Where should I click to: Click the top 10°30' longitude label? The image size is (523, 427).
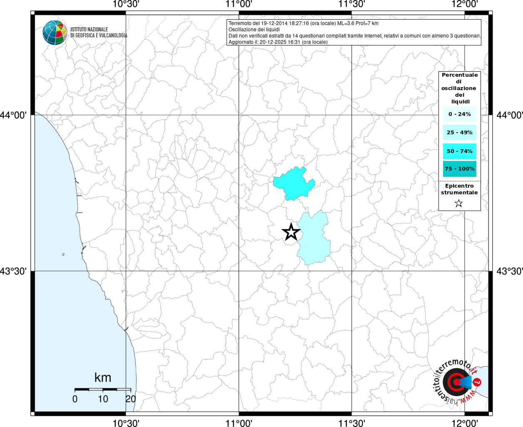click(126, 4)
